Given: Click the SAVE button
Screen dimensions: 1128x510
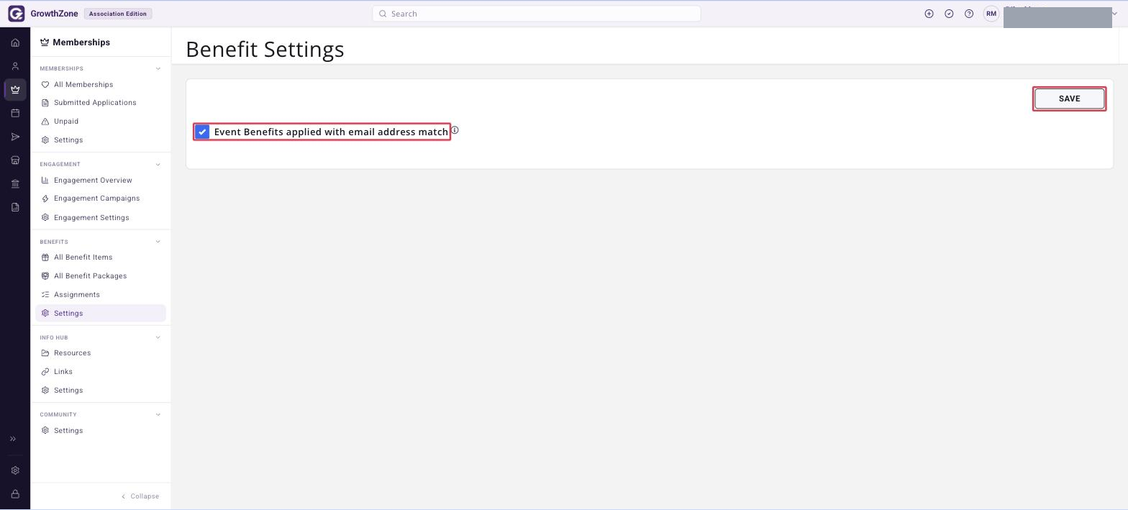Looking at the screenshot, I should click(x=1069, y=99).
